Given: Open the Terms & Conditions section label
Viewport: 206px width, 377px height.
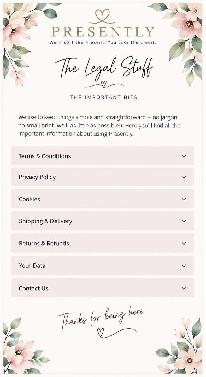Looking at the screenshot, I should point(44,156).
